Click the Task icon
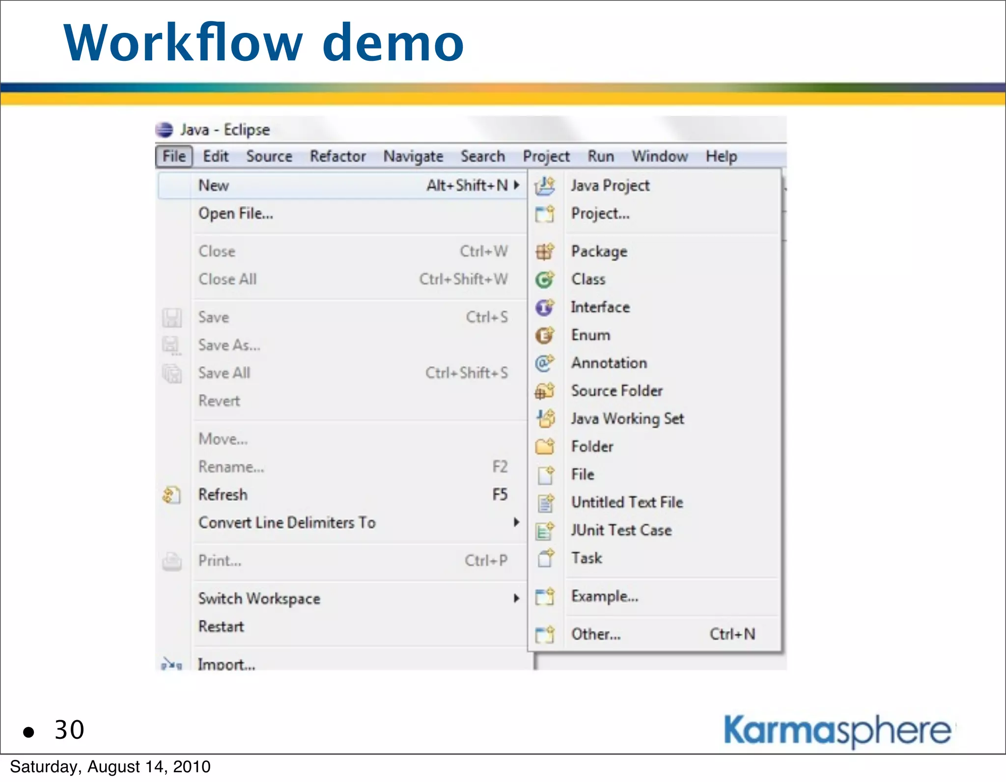 coord(546,558)
